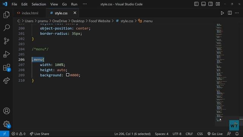Open the Accounts menu
The height and width of the screenshot is (137, 243).
click(x=6, y=111)
